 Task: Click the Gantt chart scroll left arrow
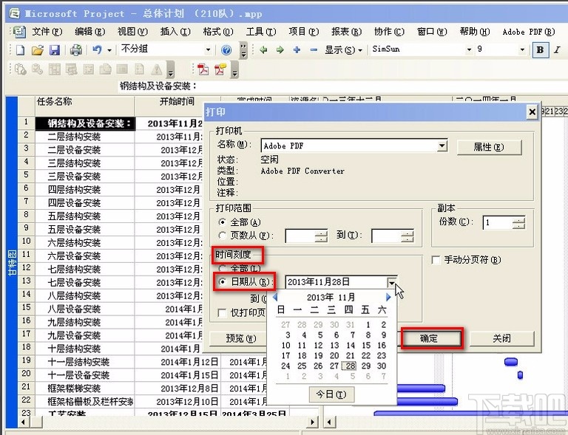(329, 422)
